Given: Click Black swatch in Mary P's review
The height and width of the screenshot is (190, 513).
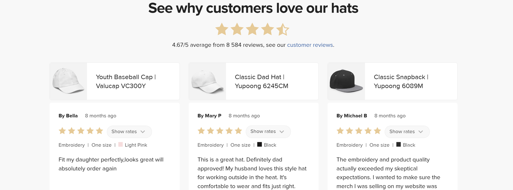Looking at the screenshot, I should (x=260, y=145).
